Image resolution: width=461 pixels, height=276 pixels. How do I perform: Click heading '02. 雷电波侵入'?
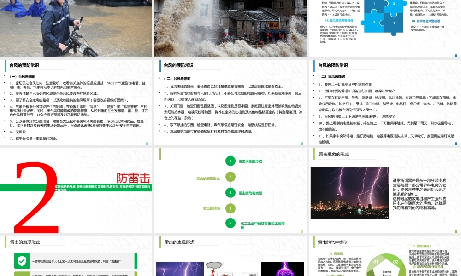(422, 247)
